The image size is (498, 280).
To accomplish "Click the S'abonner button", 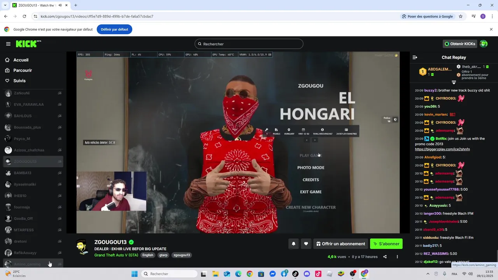I will coord(386,244).
